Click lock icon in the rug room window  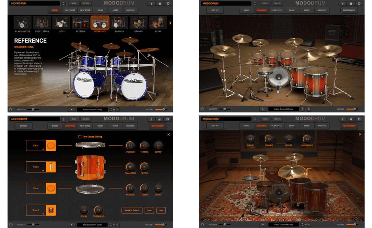(351, 119)
